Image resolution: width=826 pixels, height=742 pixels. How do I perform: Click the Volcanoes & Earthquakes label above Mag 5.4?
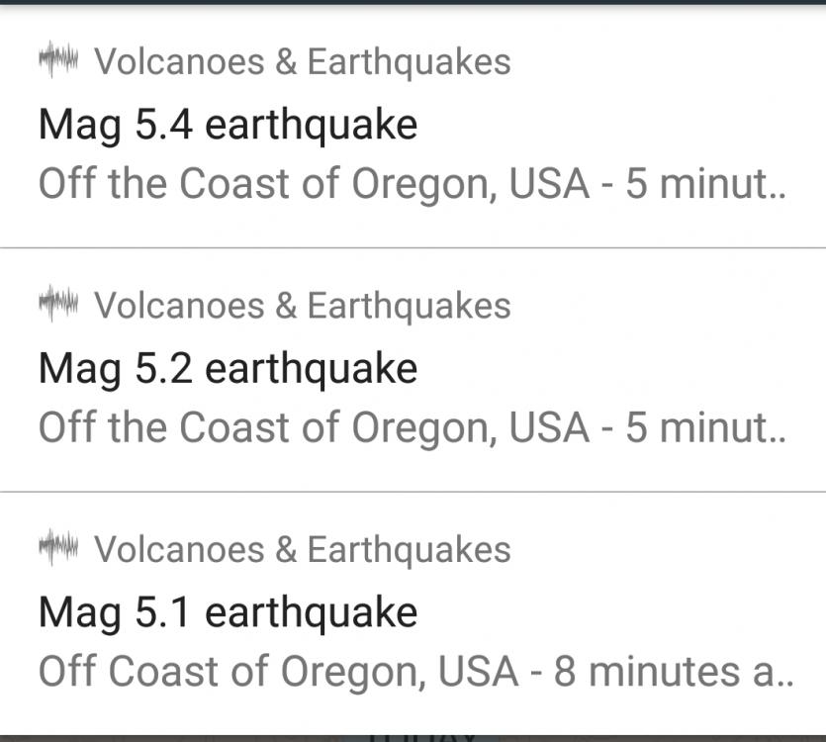click(302, 61)
